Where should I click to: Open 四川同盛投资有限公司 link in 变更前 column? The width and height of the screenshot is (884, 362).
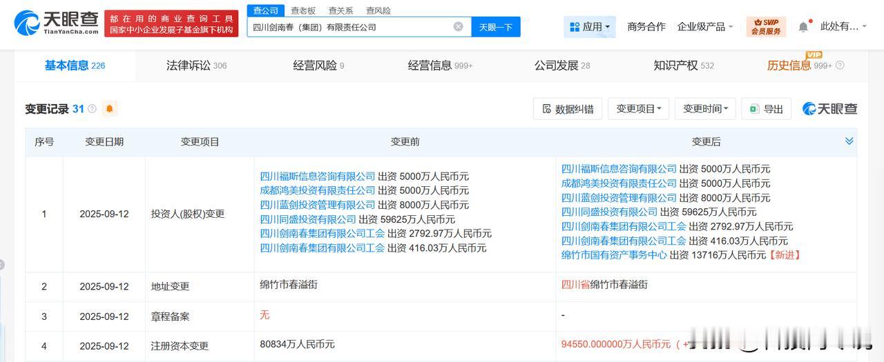coord(308,219)
